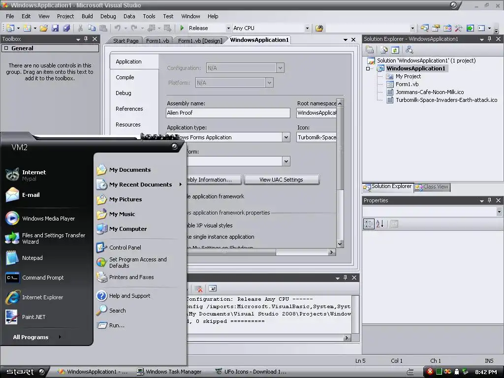
Task: Select the Compile project properties tab
Action: (125, 77)
